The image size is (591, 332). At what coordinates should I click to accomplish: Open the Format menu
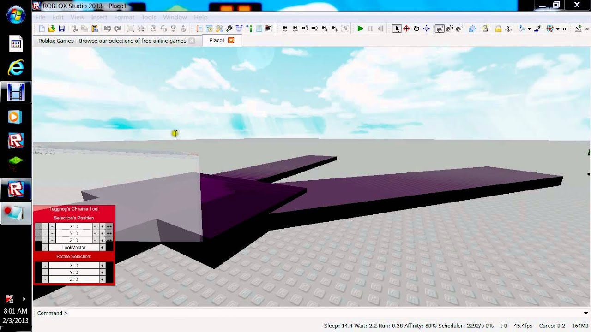124,17
